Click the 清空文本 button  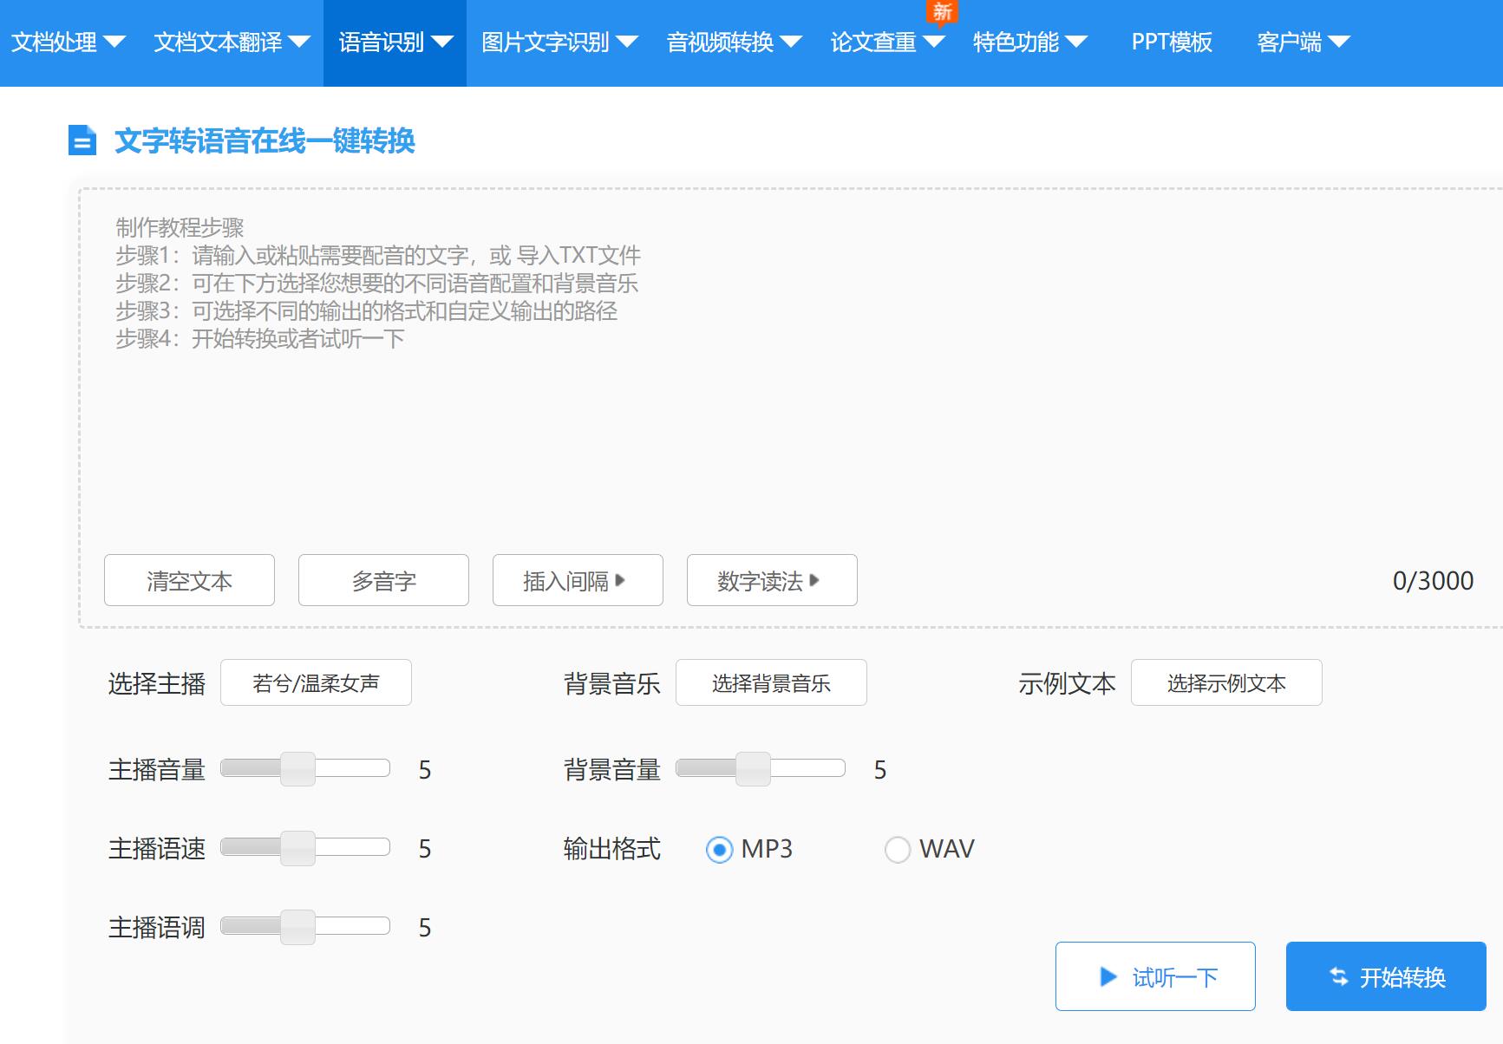[189, 581]
